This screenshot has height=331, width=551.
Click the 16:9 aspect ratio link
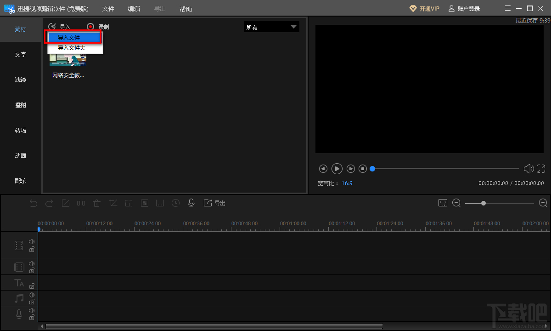[347, 183]
